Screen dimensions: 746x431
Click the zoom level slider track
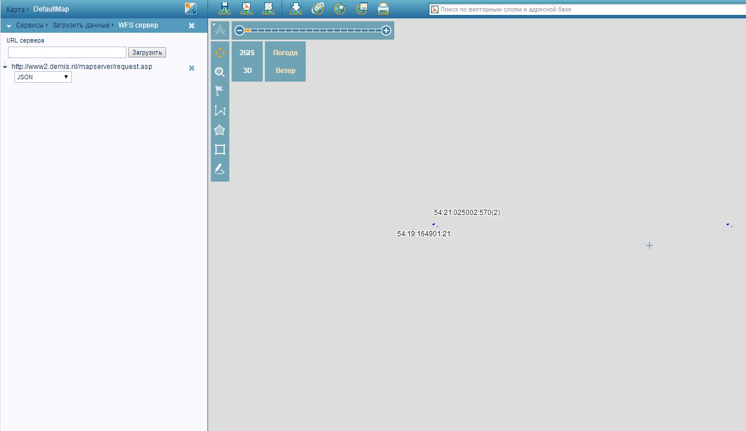point(313,30)
